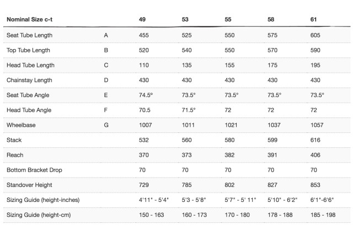This screenshot has height=235, width=353.
Task: Click the Head Tube Length label
Action: click(31, 65)
